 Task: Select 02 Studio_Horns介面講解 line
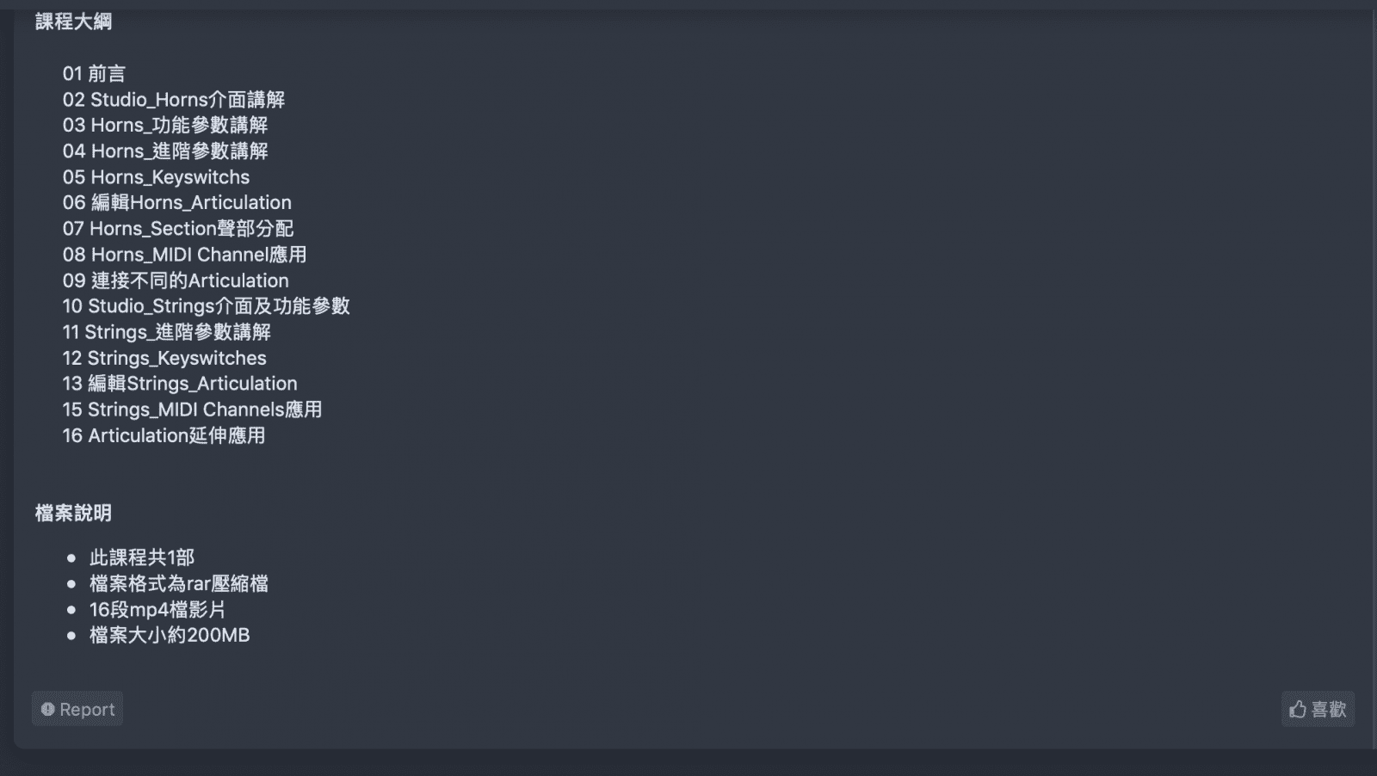[173, 100]
